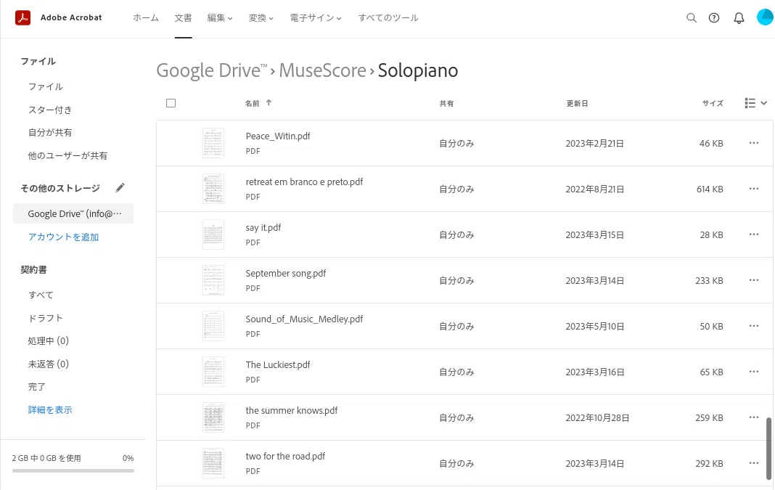This screenshot has width=775, height=490.
Task: Expand the 編集 menu
Action: tap(219, 18)
